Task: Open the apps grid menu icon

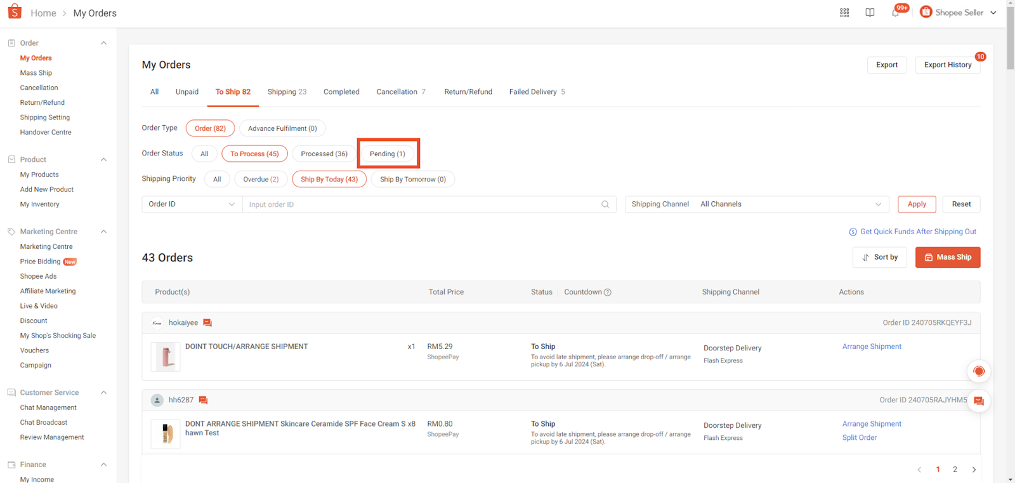Action: (x=844, y=13)
